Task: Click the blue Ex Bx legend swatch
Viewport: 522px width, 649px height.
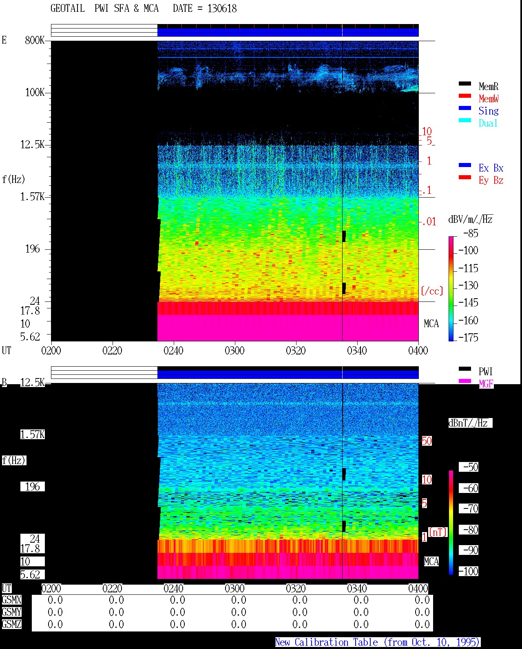Action: [x=465, y=165]
